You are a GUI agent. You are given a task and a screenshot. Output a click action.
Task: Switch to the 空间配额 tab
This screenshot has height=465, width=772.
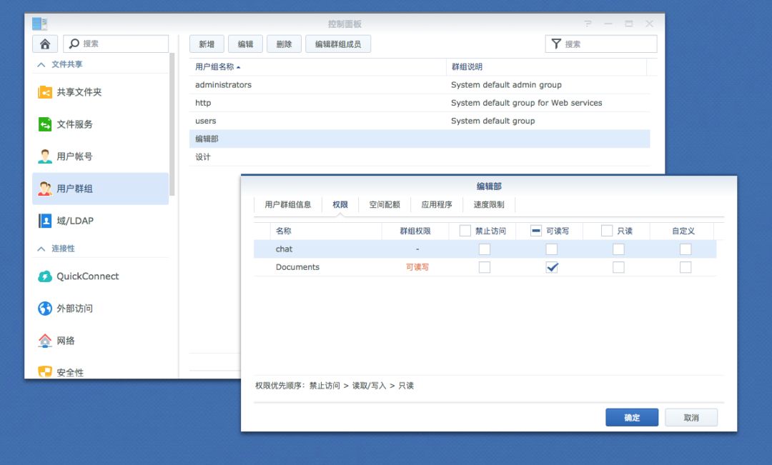[x=385, y=205]
